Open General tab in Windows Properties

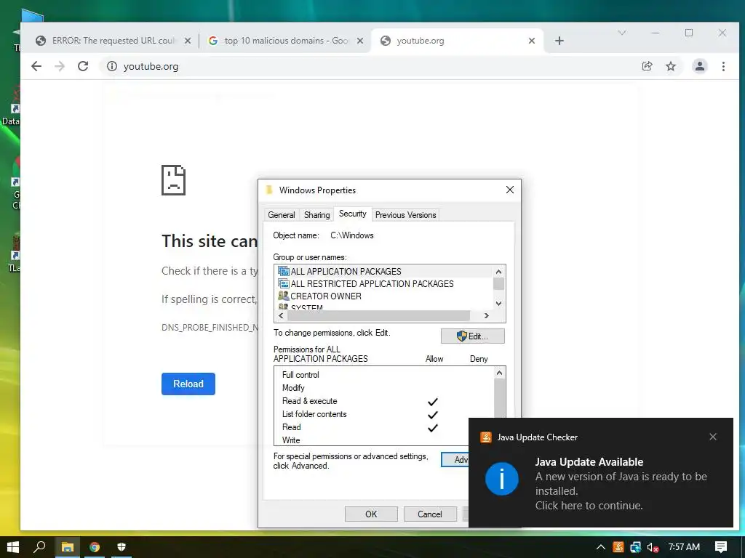tap(282, 215)
